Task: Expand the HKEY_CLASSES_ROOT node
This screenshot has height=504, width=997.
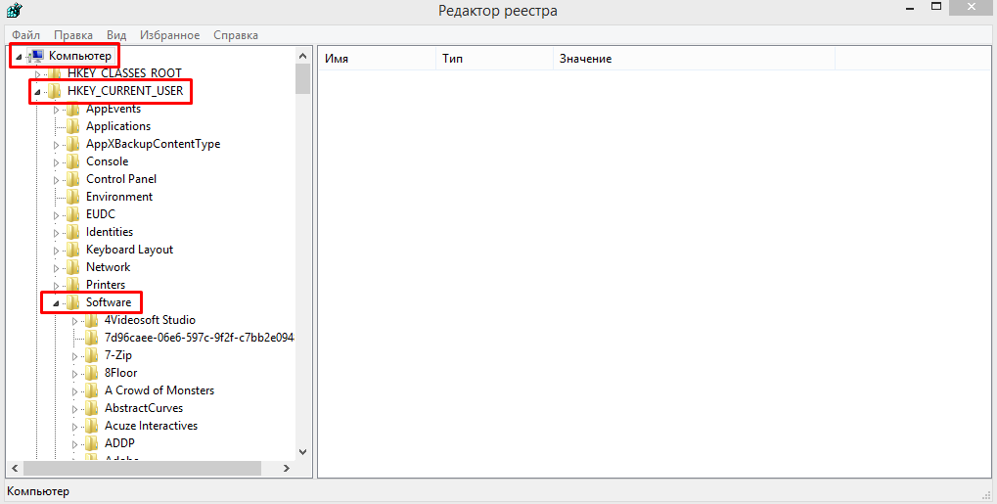Action: pyautogui.click(x=37, y=74)
